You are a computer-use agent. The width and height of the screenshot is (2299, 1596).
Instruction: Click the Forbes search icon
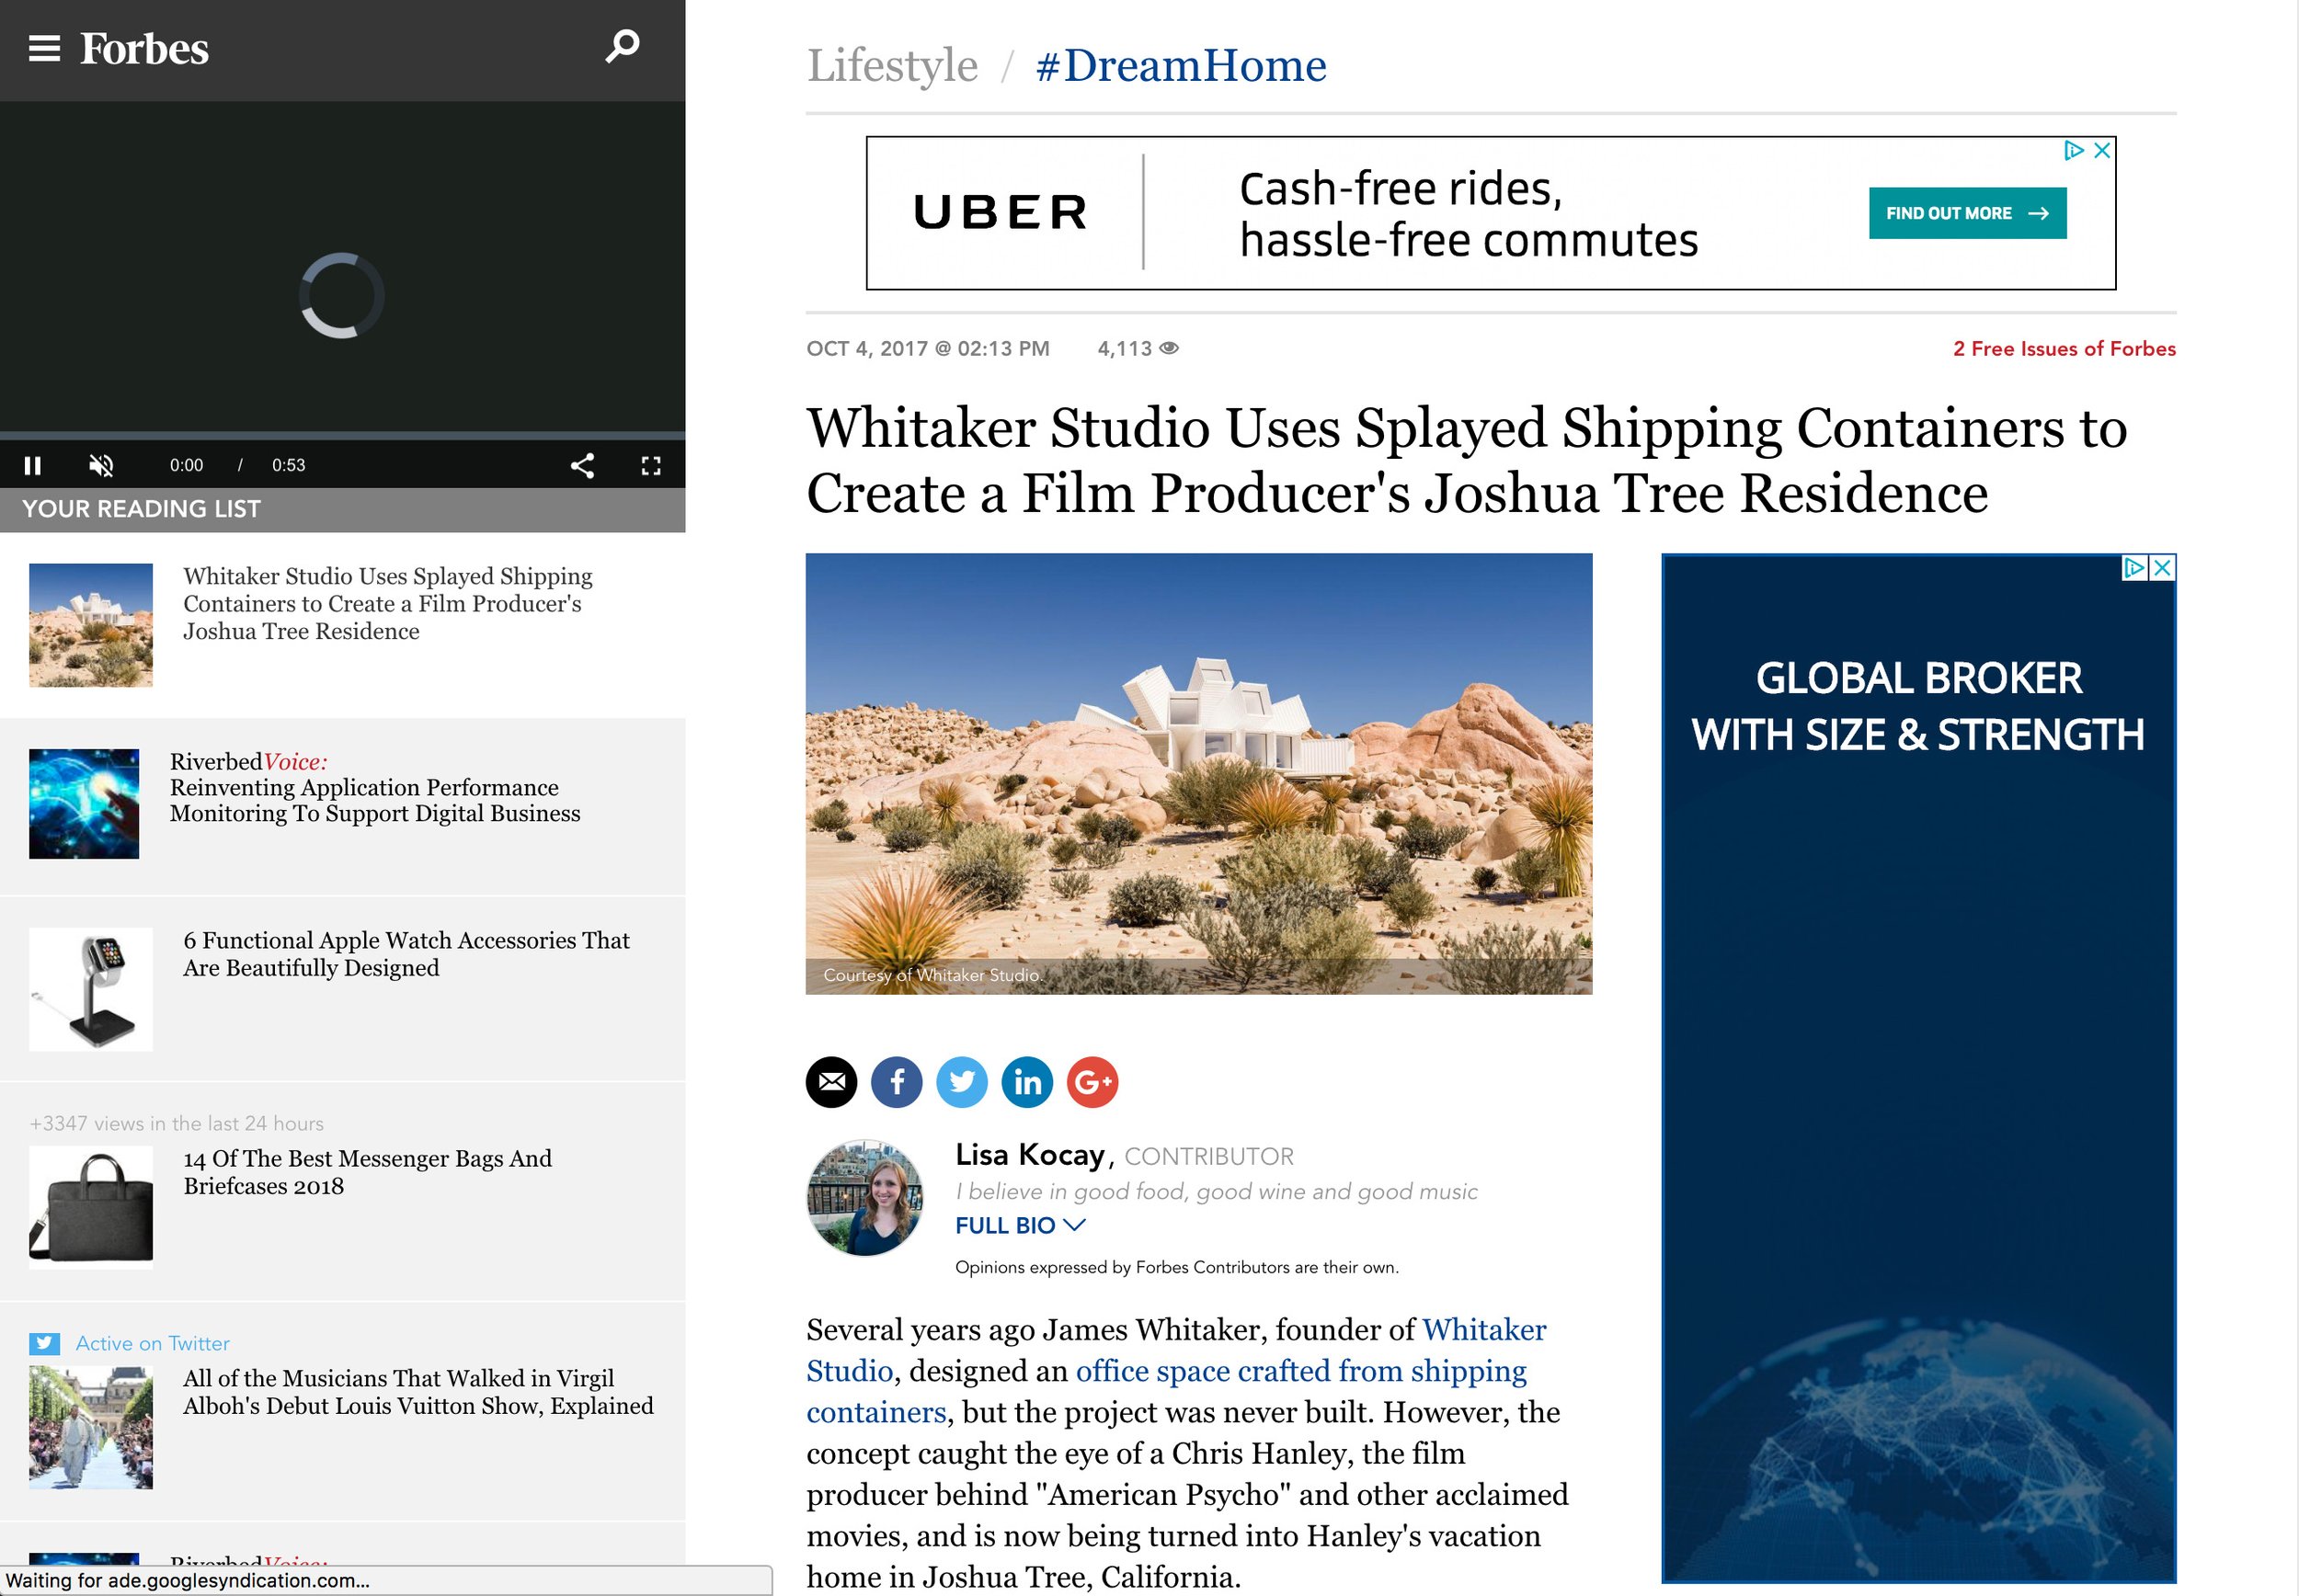622,45
